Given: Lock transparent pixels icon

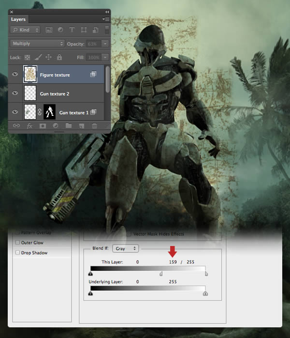Looking at the screenshot, I should point(28,57).
